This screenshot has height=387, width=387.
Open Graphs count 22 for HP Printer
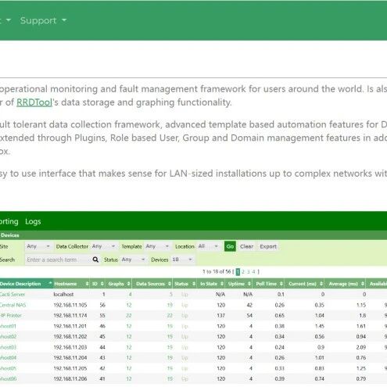(x=129, y=315)
